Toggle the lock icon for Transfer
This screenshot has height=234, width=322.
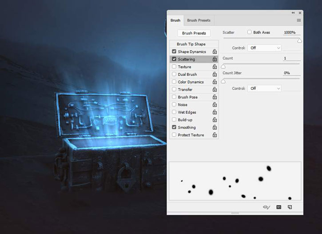pos(215,90)
